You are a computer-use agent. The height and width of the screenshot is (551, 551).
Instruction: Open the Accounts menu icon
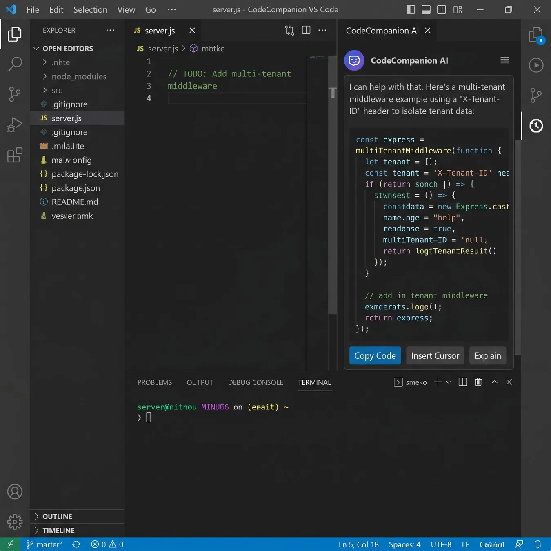coord(15,492)
